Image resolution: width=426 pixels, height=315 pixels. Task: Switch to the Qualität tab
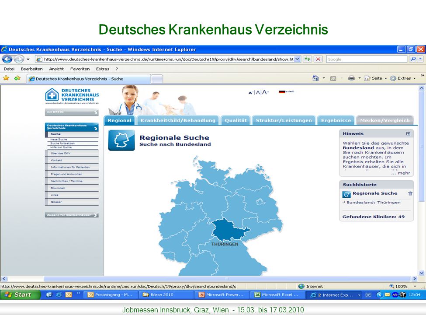236,120
